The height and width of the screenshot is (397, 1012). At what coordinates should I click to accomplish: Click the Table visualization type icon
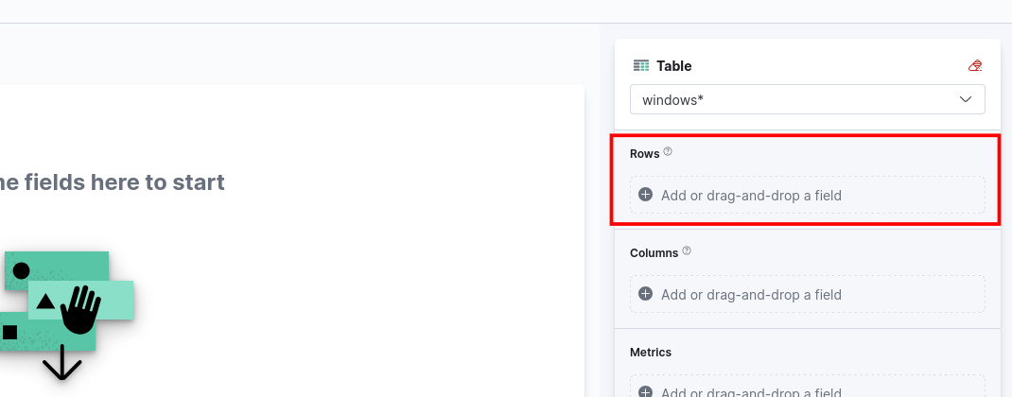click(641, 66)
